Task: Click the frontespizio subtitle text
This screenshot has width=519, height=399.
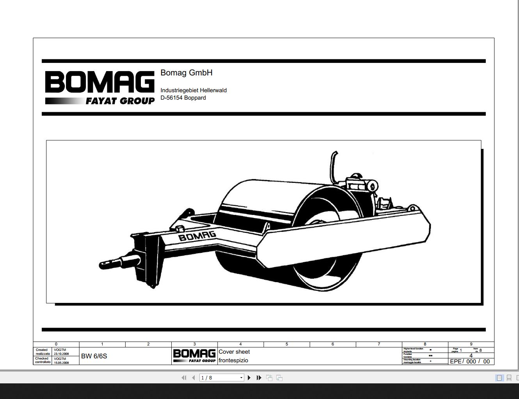Action: tap(233, 360)
